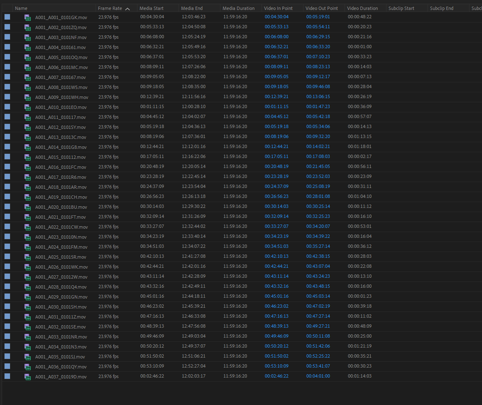This screenshot has height=405, width=482.
Task: Edit Video Out Point 00:05:19:01
Action: point(318,17)
